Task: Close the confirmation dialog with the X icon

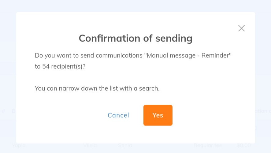Action: (x=241, y=28)
